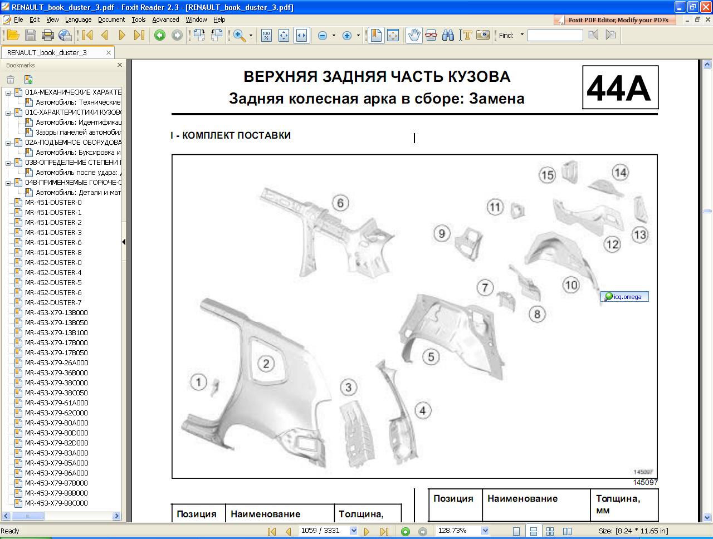This screenshot has width=713, height=539.
Task: Enable continuous facing layout in status bar
Action: point(550,531)
